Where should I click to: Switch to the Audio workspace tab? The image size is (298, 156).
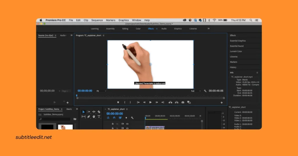pos(164,29)
